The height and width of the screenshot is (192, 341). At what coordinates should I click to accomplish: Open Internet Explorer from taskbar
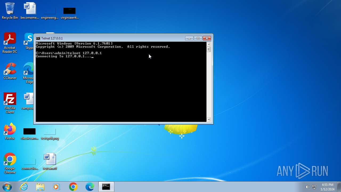coord(24,187)
